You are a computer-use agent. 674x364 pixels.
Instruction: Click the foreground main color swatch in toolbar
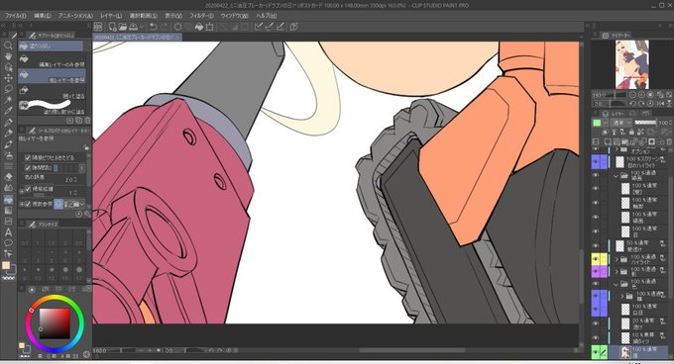[x=6, y=266]
